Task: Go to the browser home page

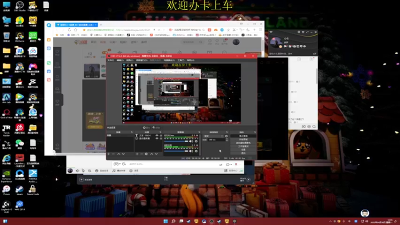Action: coord(76,30)
